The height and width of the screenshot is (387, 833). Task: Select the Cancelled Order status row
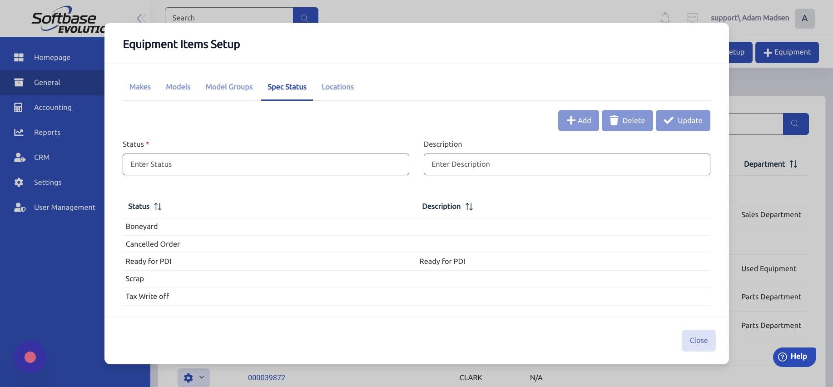(416, 244)
